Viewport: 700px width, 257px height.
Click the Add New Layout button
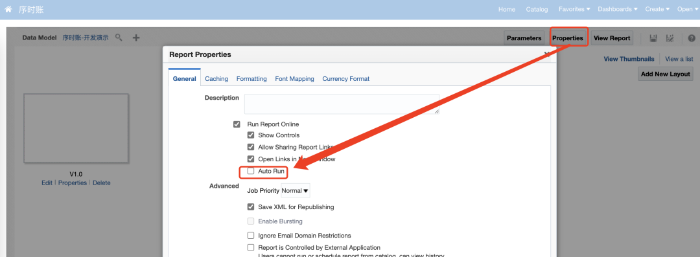666,74
